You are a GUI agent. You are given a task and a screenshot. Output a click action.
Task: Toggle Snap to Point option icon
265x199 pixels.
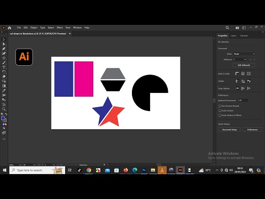[237, 88]
